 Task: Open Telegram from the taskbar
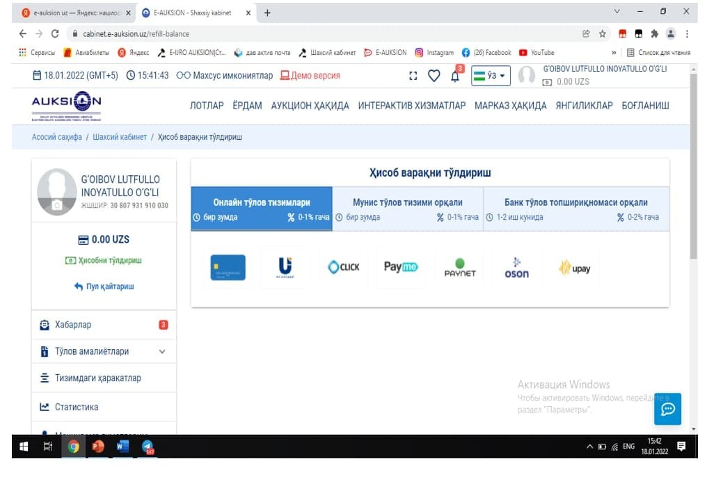coord(148,446)
